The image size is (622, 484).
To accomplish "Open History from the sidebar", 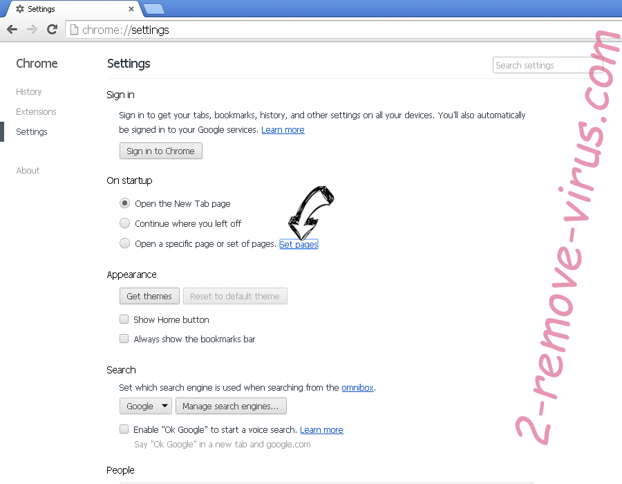I will coord(28,92).
